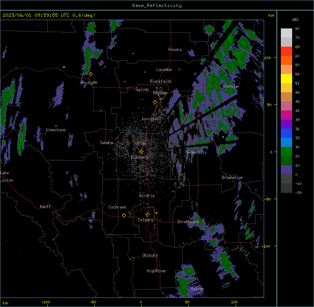Click the white caret marker southwest of Ponoka
This screenshot has height=307, width=314.
click(x=133, y=54)
